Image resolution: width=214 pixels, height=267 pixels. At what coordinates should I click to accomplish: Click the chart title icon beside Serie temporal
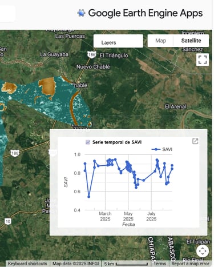tap(88, 142)
